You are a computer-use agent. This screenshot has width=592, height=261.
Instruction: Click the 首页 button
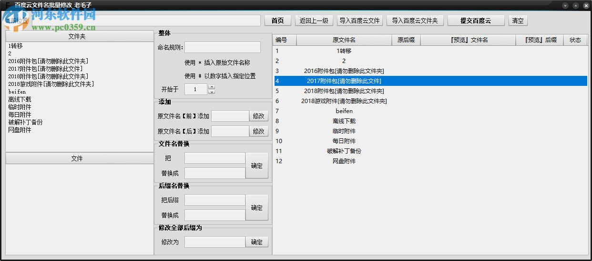point(277,21)
